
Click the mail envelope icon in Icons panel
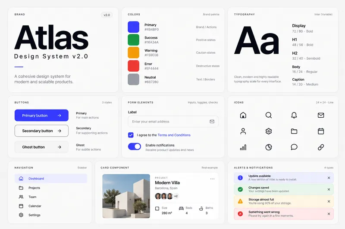(x=321, y=115)
